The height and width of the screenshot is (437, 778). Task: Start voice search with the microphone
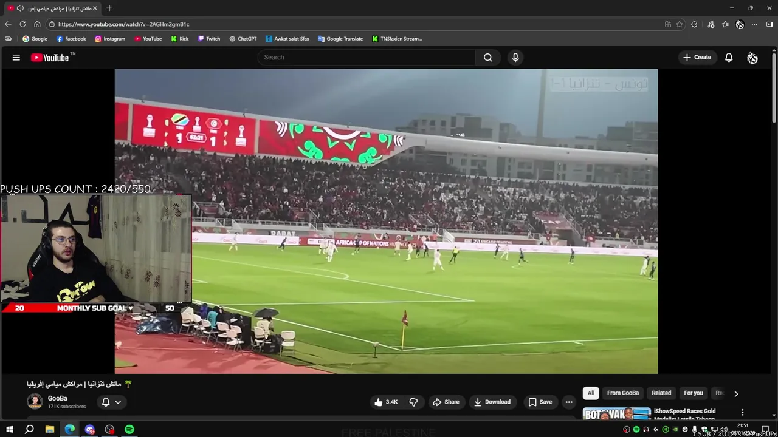(x=515, y=57)
